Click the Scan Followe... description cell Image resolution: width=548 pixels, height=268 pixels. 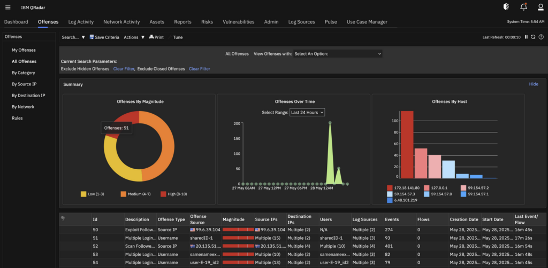140,246
